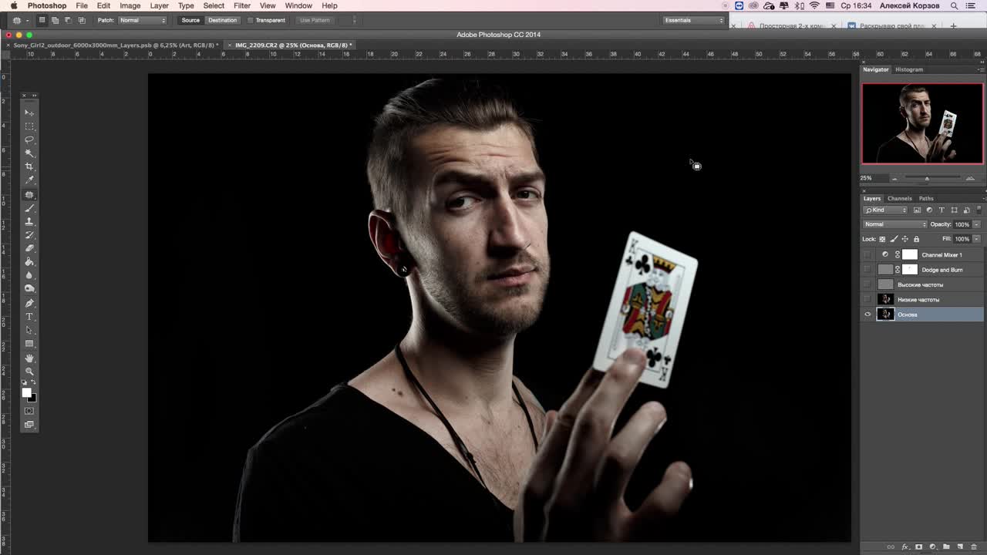The image size is (987, 555).
Task: Select the Clone Stamp tool
Action: tap(29, 221)
